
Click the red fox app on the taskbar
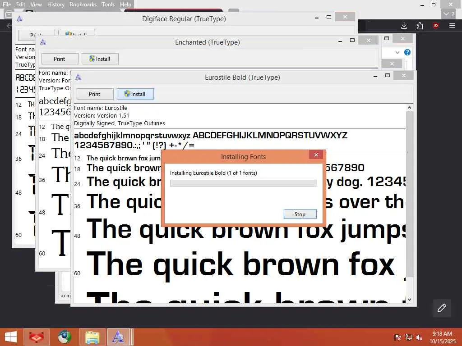[x=37, y=337]
